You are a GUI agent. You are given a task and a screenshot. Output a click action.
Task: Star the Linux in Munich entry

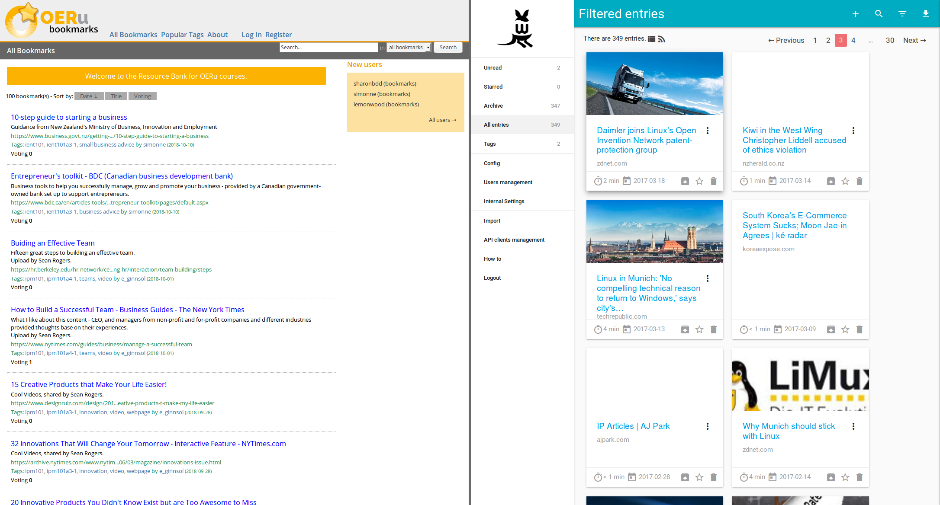tap(699, 329)
